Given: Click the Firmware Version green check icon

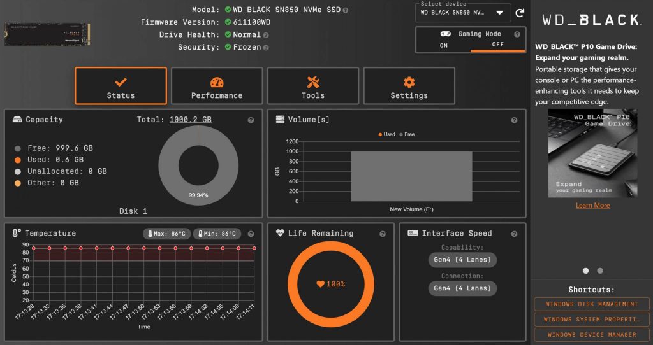Looking at the screenshot, I should click(x=228, y=22).
